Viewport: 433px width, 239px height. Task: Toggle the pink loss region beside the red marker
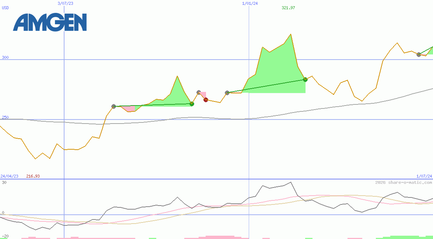[x=203, y=94]
